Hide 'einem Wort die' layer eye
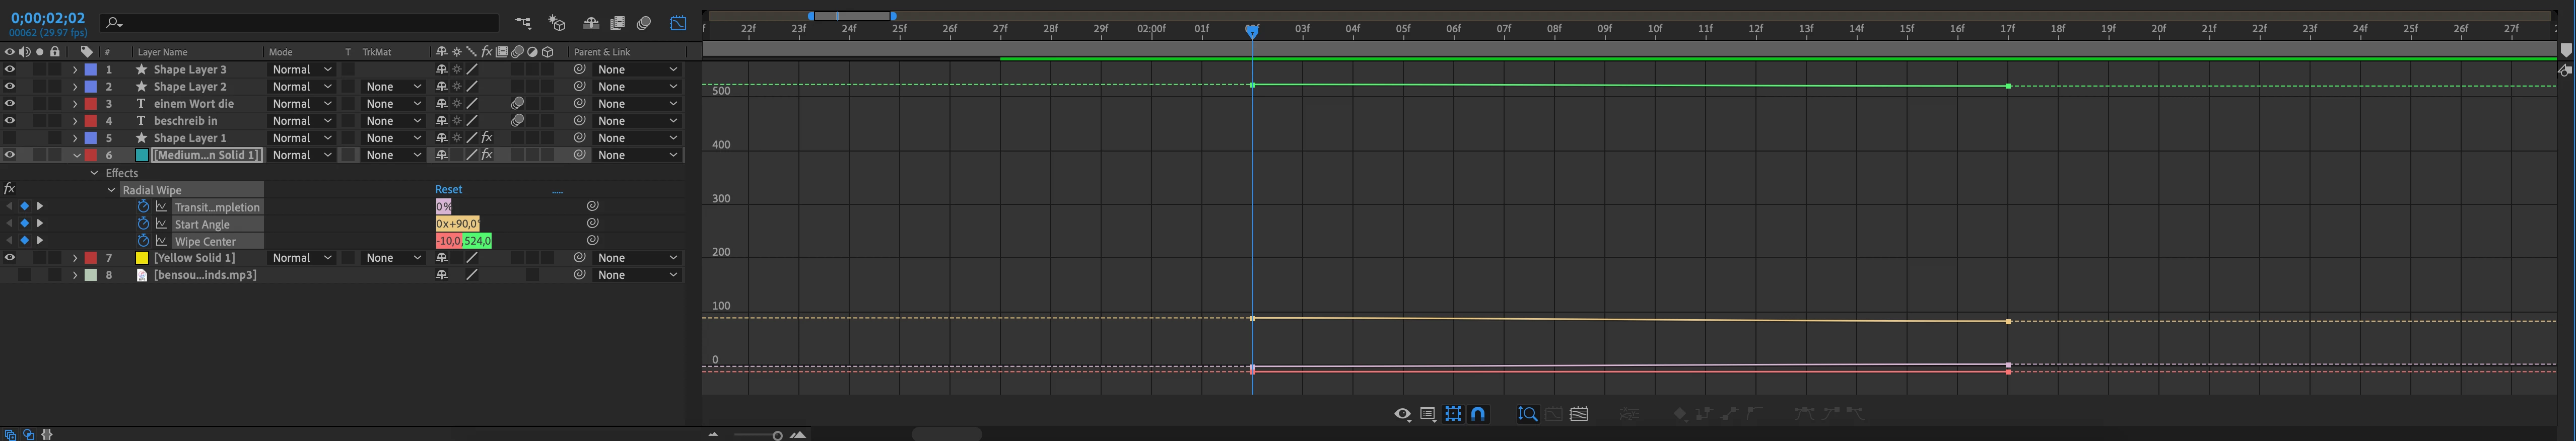 [10, 104]
